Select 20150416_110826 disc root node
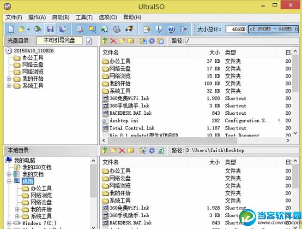302x229 pixels. point(34,51)
